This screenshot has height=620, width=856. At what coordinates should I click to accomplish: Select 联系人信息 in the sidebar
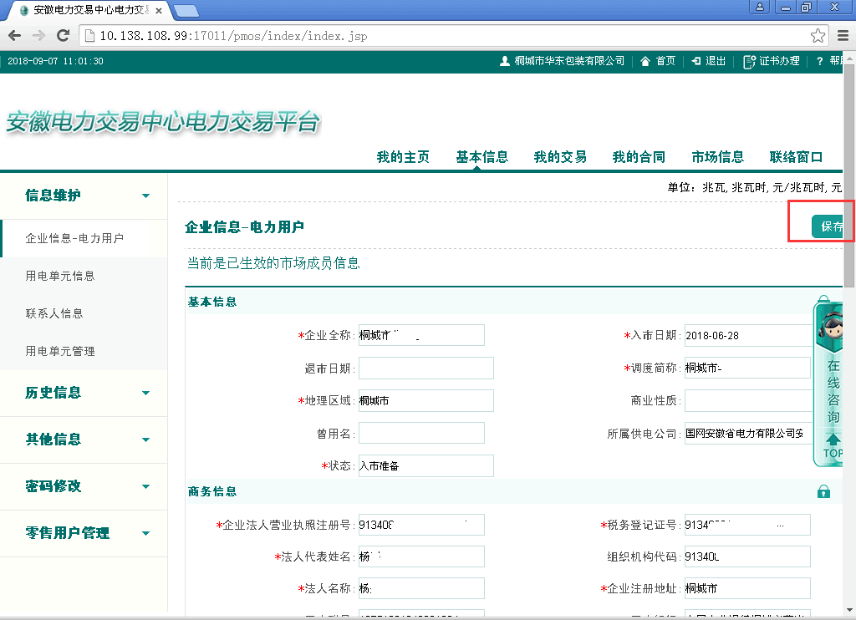[x=54, y=313]
